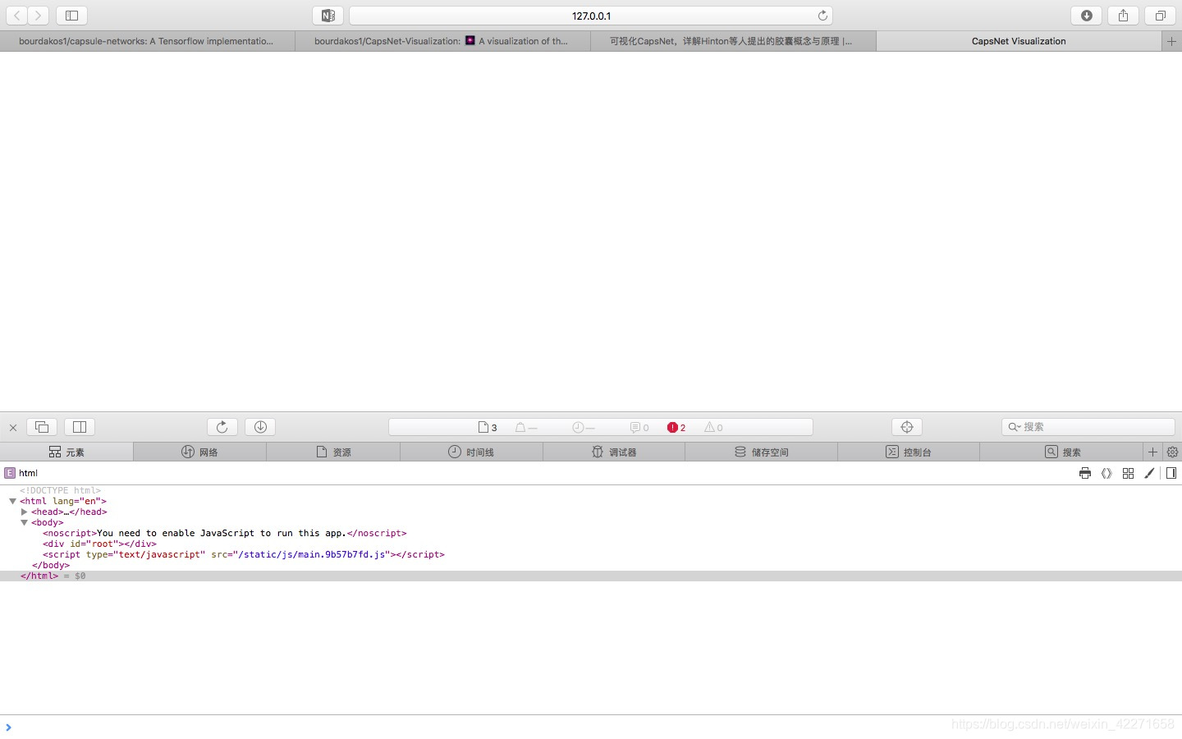Click the resource count 3 indicator
The height and width of the screenshot is (739, 1182).
coord(488,427)
